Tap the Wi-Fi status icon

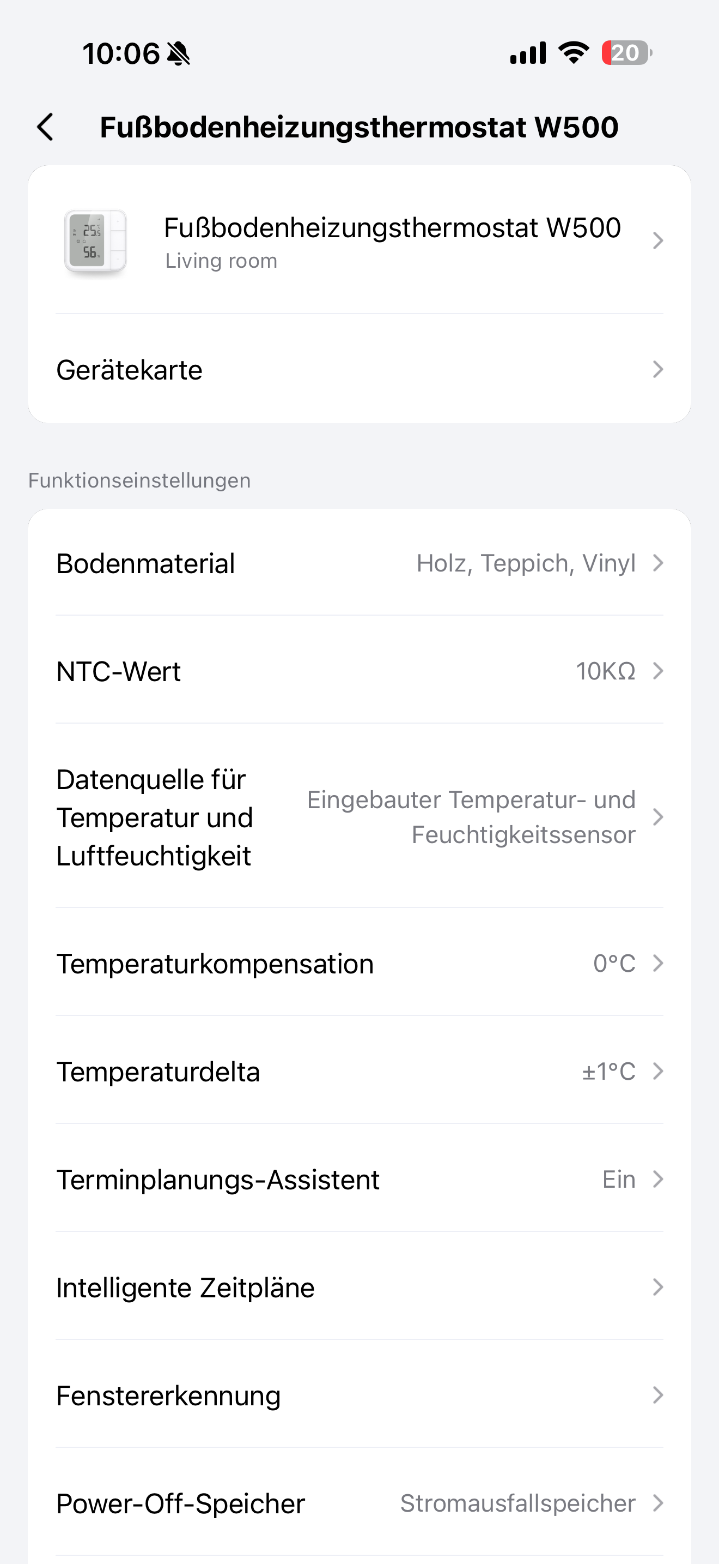coord(574,53)
